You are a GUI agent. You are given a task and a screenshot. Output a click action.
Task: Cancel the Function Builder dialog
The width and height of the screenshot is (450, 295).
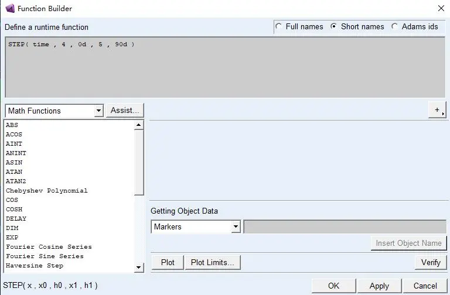[425, 286]
